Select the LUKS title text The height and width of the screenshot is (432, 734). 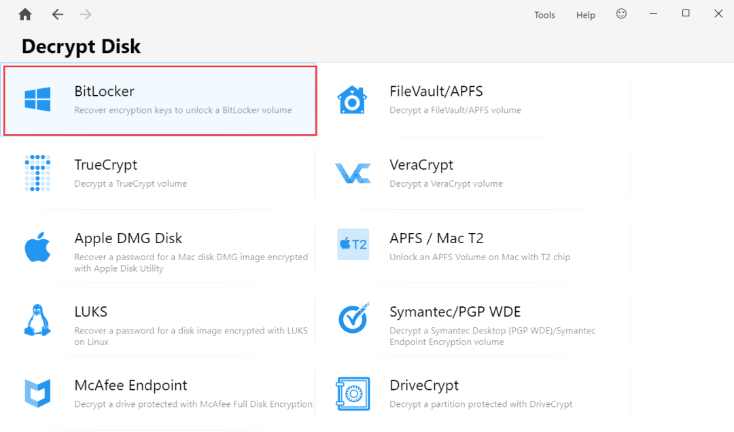pos(91,312)
